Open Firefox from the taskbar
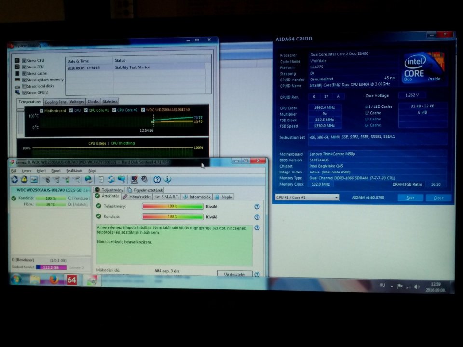463x347 pixels. point(54,279)
